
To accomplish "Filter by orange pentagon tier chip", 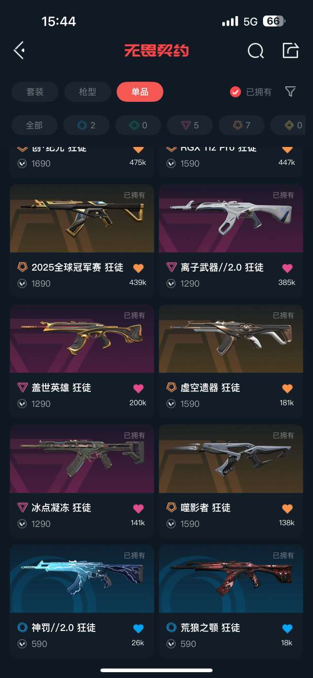I will click(241, 125).
